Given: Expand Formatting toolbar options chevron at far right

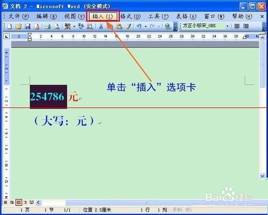Looking at the screenshot, I should pyautogui.click(x=264, y=26).
